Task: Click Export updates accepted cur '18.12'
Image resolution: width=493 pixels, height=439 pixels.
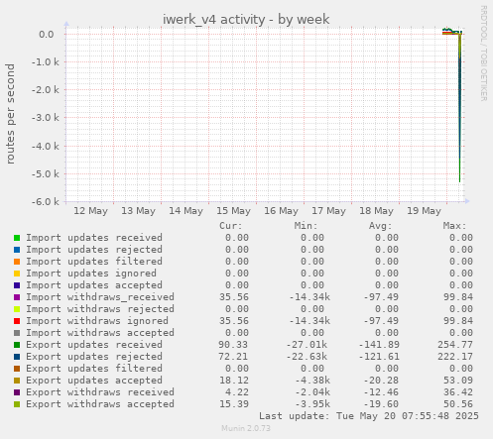Action: [x=234, y=381]
